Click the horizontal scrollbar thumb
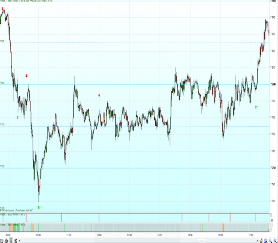This screenshot has height=243, width=278. [202, 241]
